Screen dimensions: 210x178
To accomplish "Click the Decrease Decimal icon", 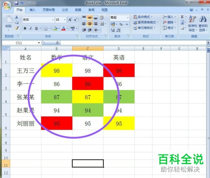I will (x=118, y=30).
